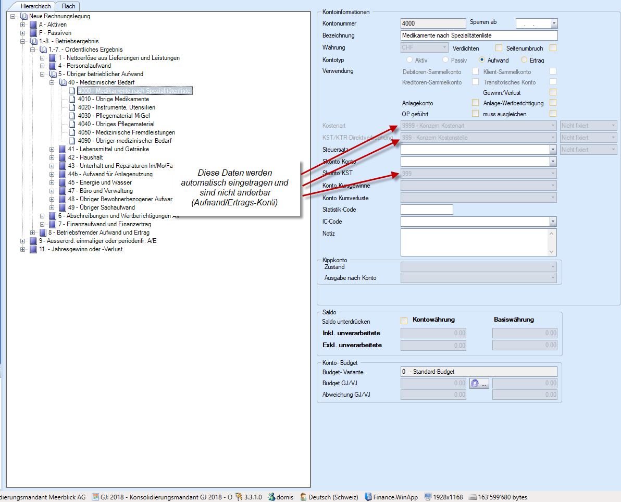Select 1 - Nettoerlöse aus Lieferungen row
Viewport: 621px width, 502px height.
(x=119, y=58)
